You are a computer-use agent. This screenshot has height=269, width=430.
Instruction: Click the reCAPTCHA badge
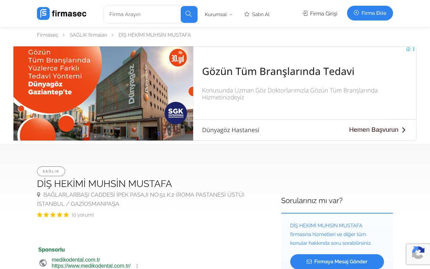(418, 254)
